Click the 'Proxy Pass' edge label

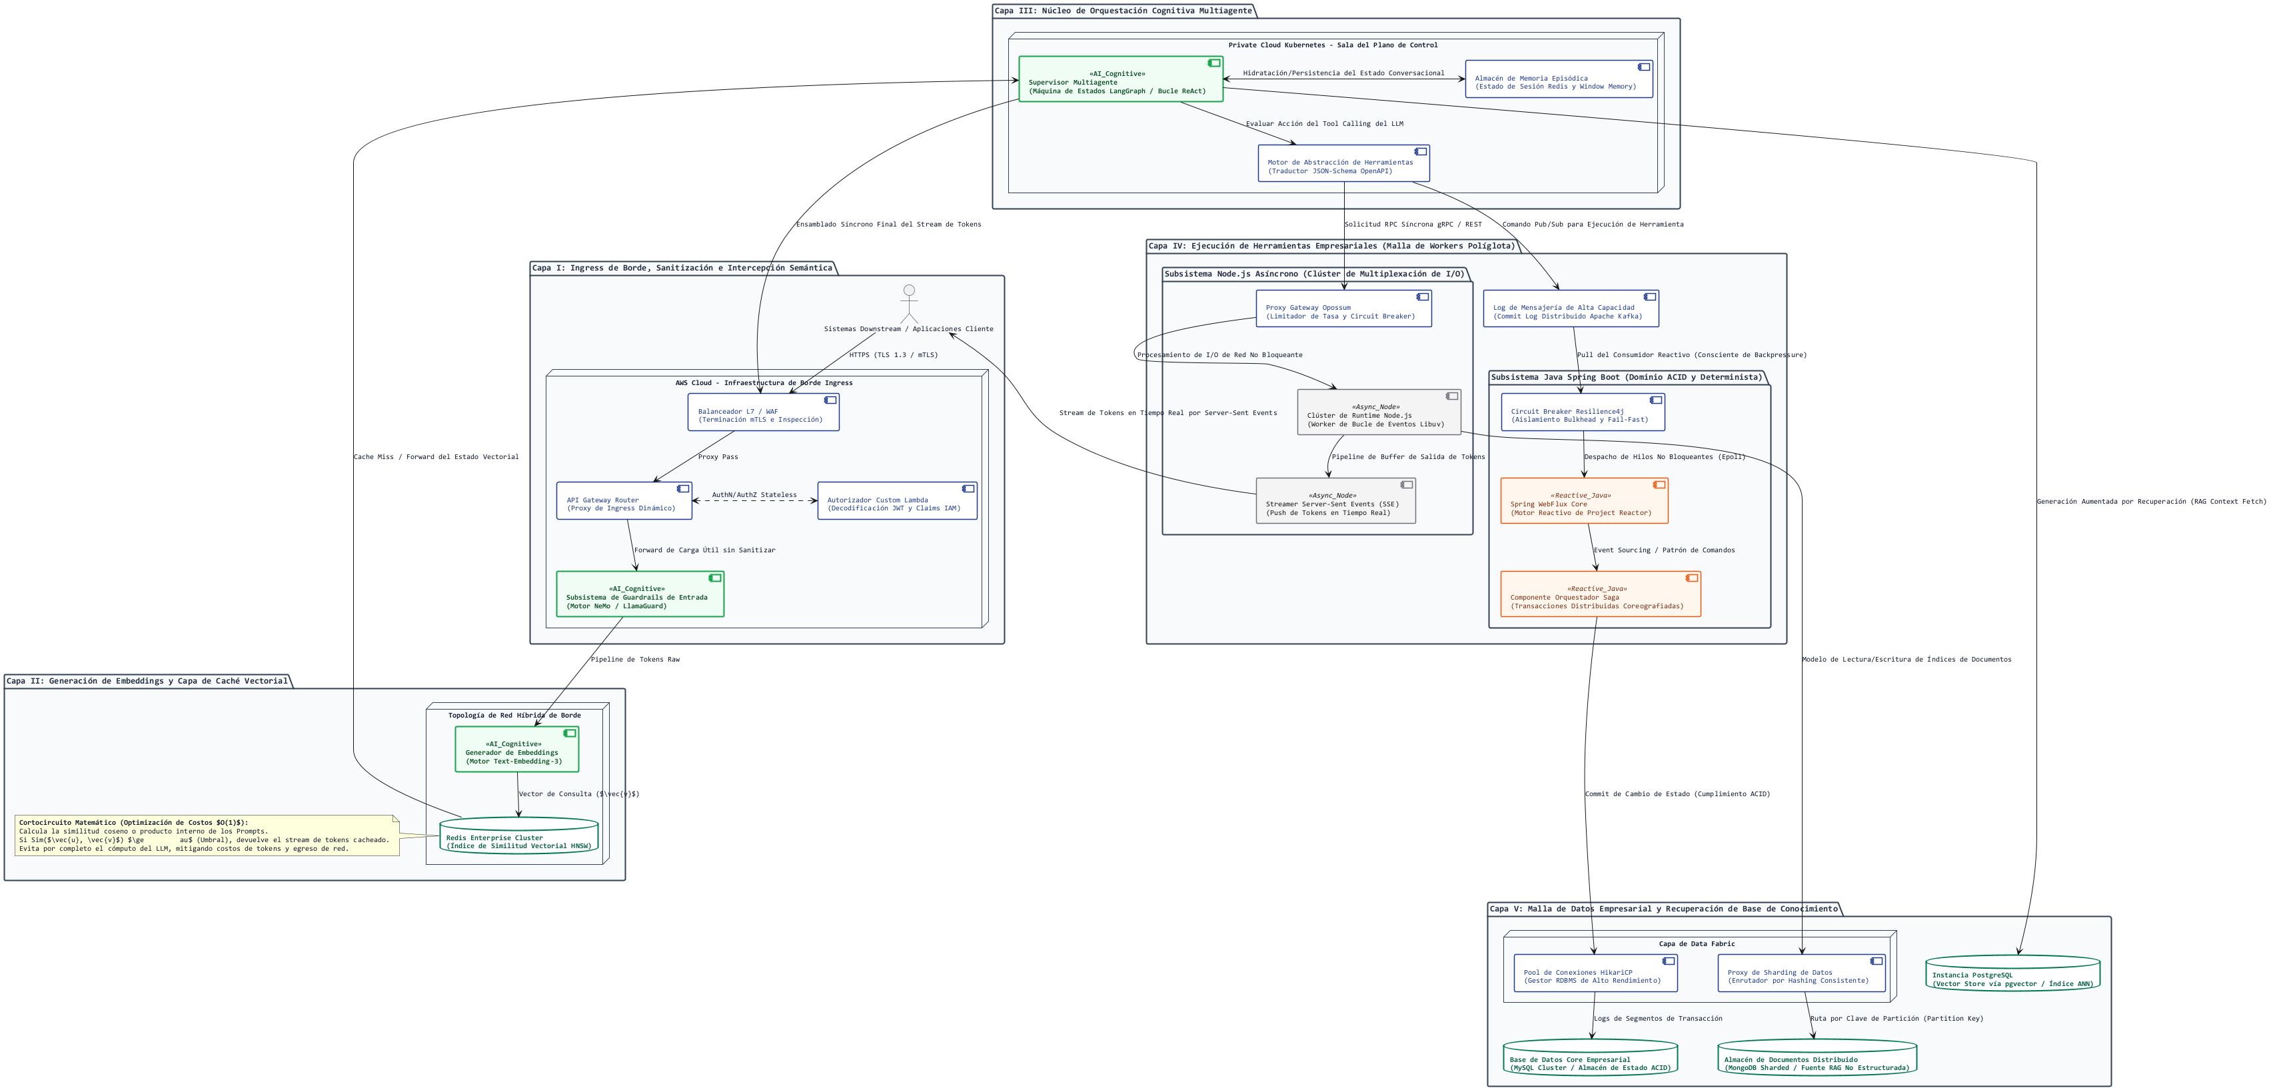(x=718, y=456)
